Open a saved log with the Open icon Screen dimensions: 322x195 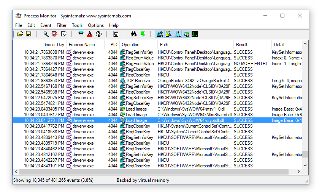click(x=20, y=34)
